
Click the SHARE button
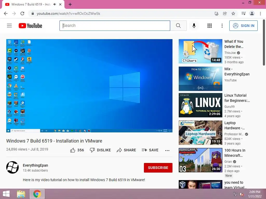click(127, 150)
